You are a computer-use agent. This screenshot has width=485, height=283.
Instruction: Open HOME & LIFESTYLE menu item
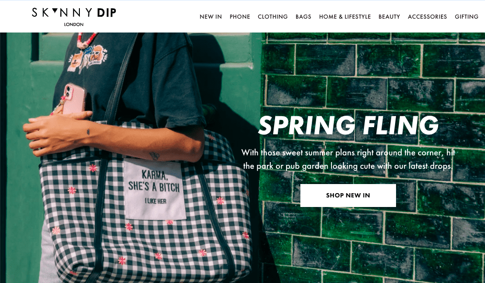[x=345, y=17]
